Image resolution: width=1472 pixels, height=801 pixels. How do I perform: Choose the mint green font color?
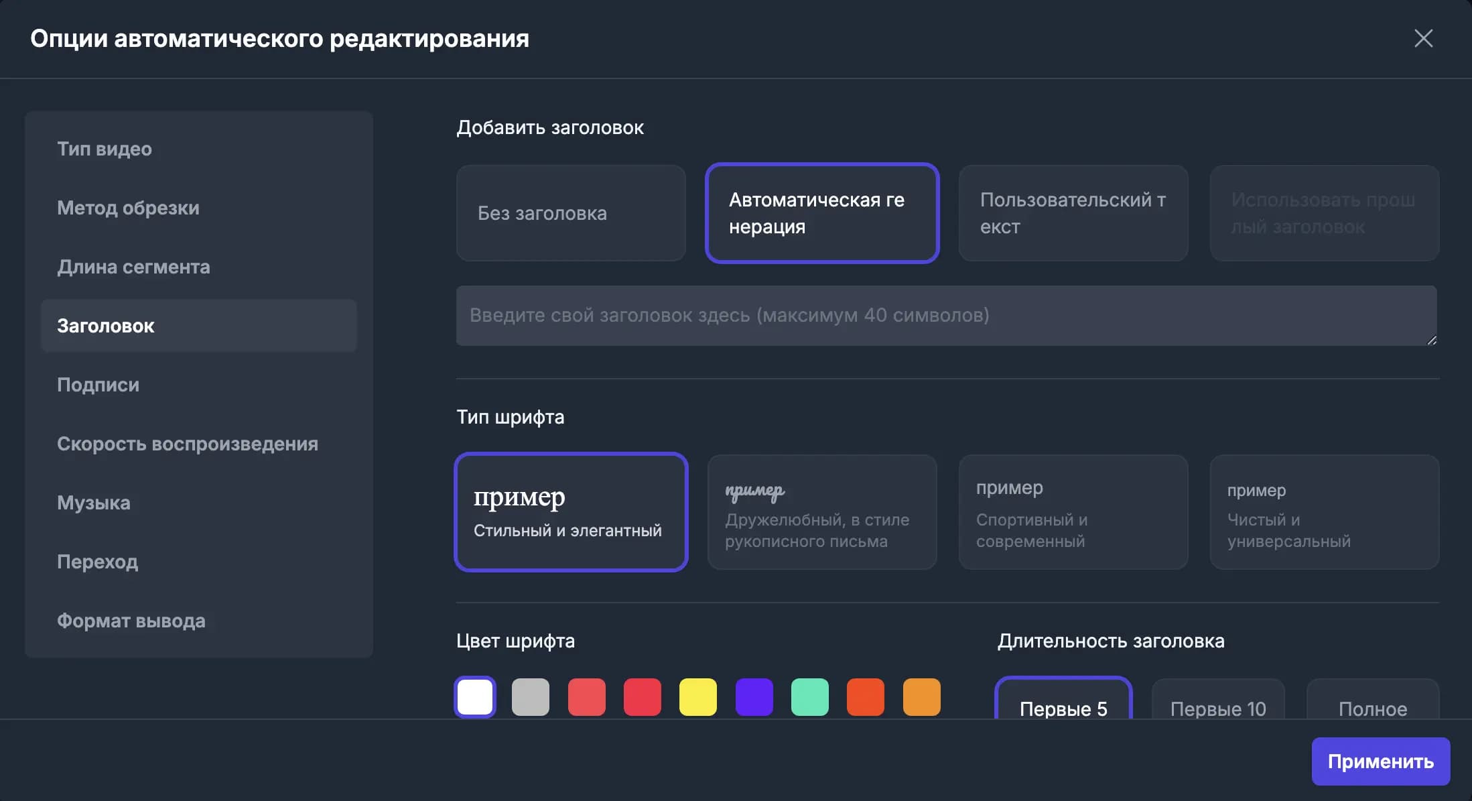810,697
